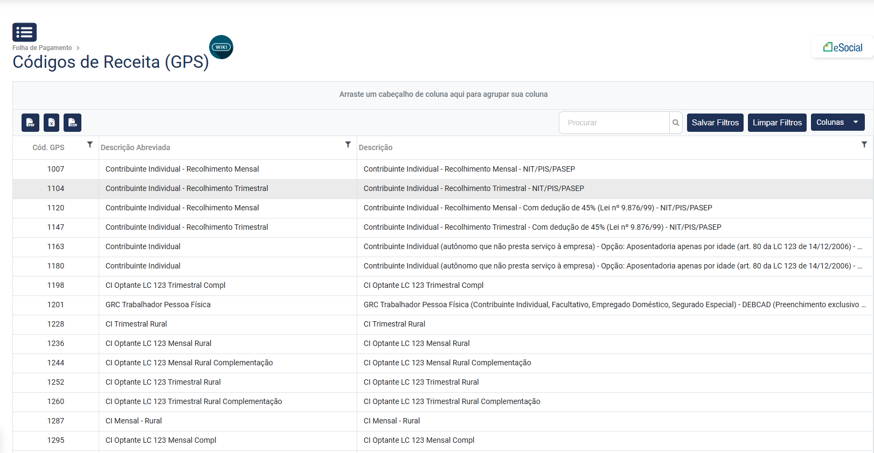Go to Folha de Pagamento breadcrumb

pos(42,48)
